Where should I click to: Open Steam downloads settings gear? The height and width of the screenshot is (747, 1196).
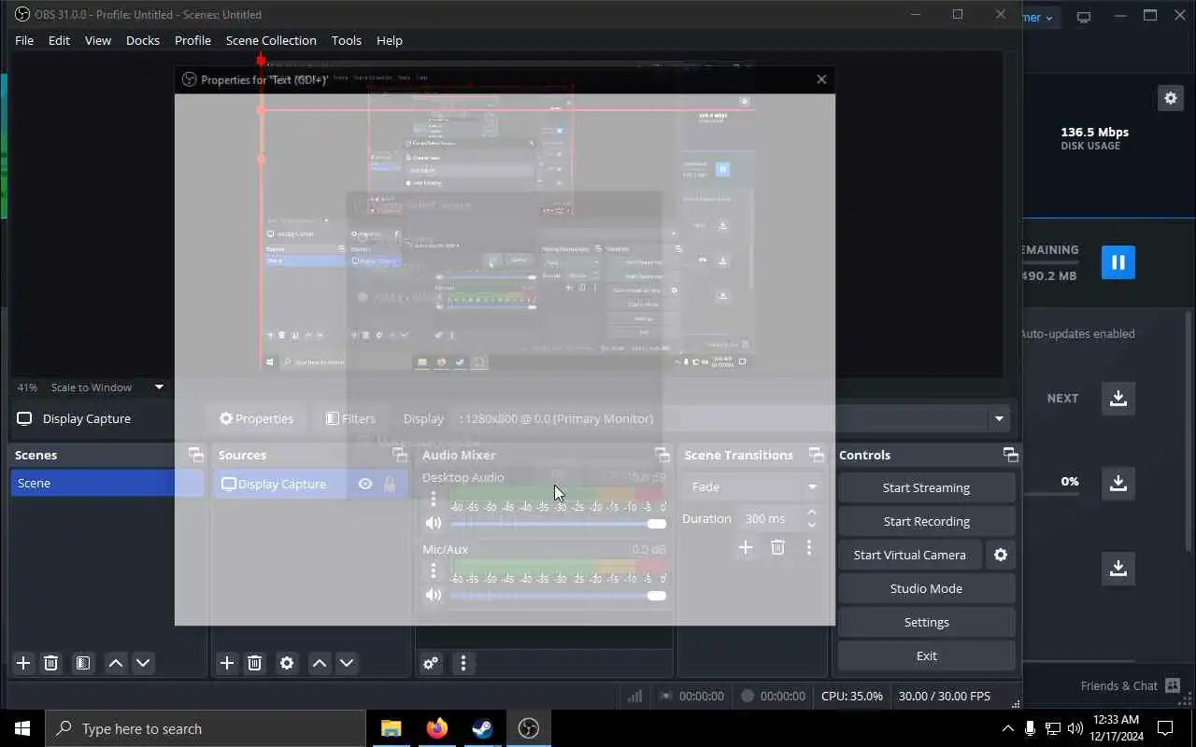point(1171,98)
